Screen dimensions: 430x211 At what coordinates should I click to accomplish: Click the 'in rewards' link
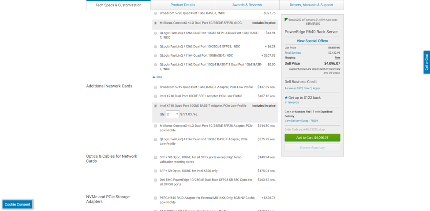[x=292, y=102]
